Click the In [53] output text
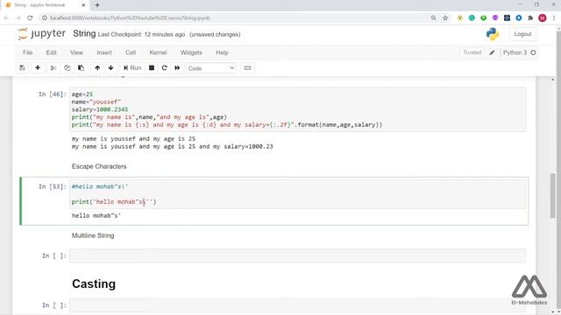This screenshot has width=561, height=315. pos(96,215)
